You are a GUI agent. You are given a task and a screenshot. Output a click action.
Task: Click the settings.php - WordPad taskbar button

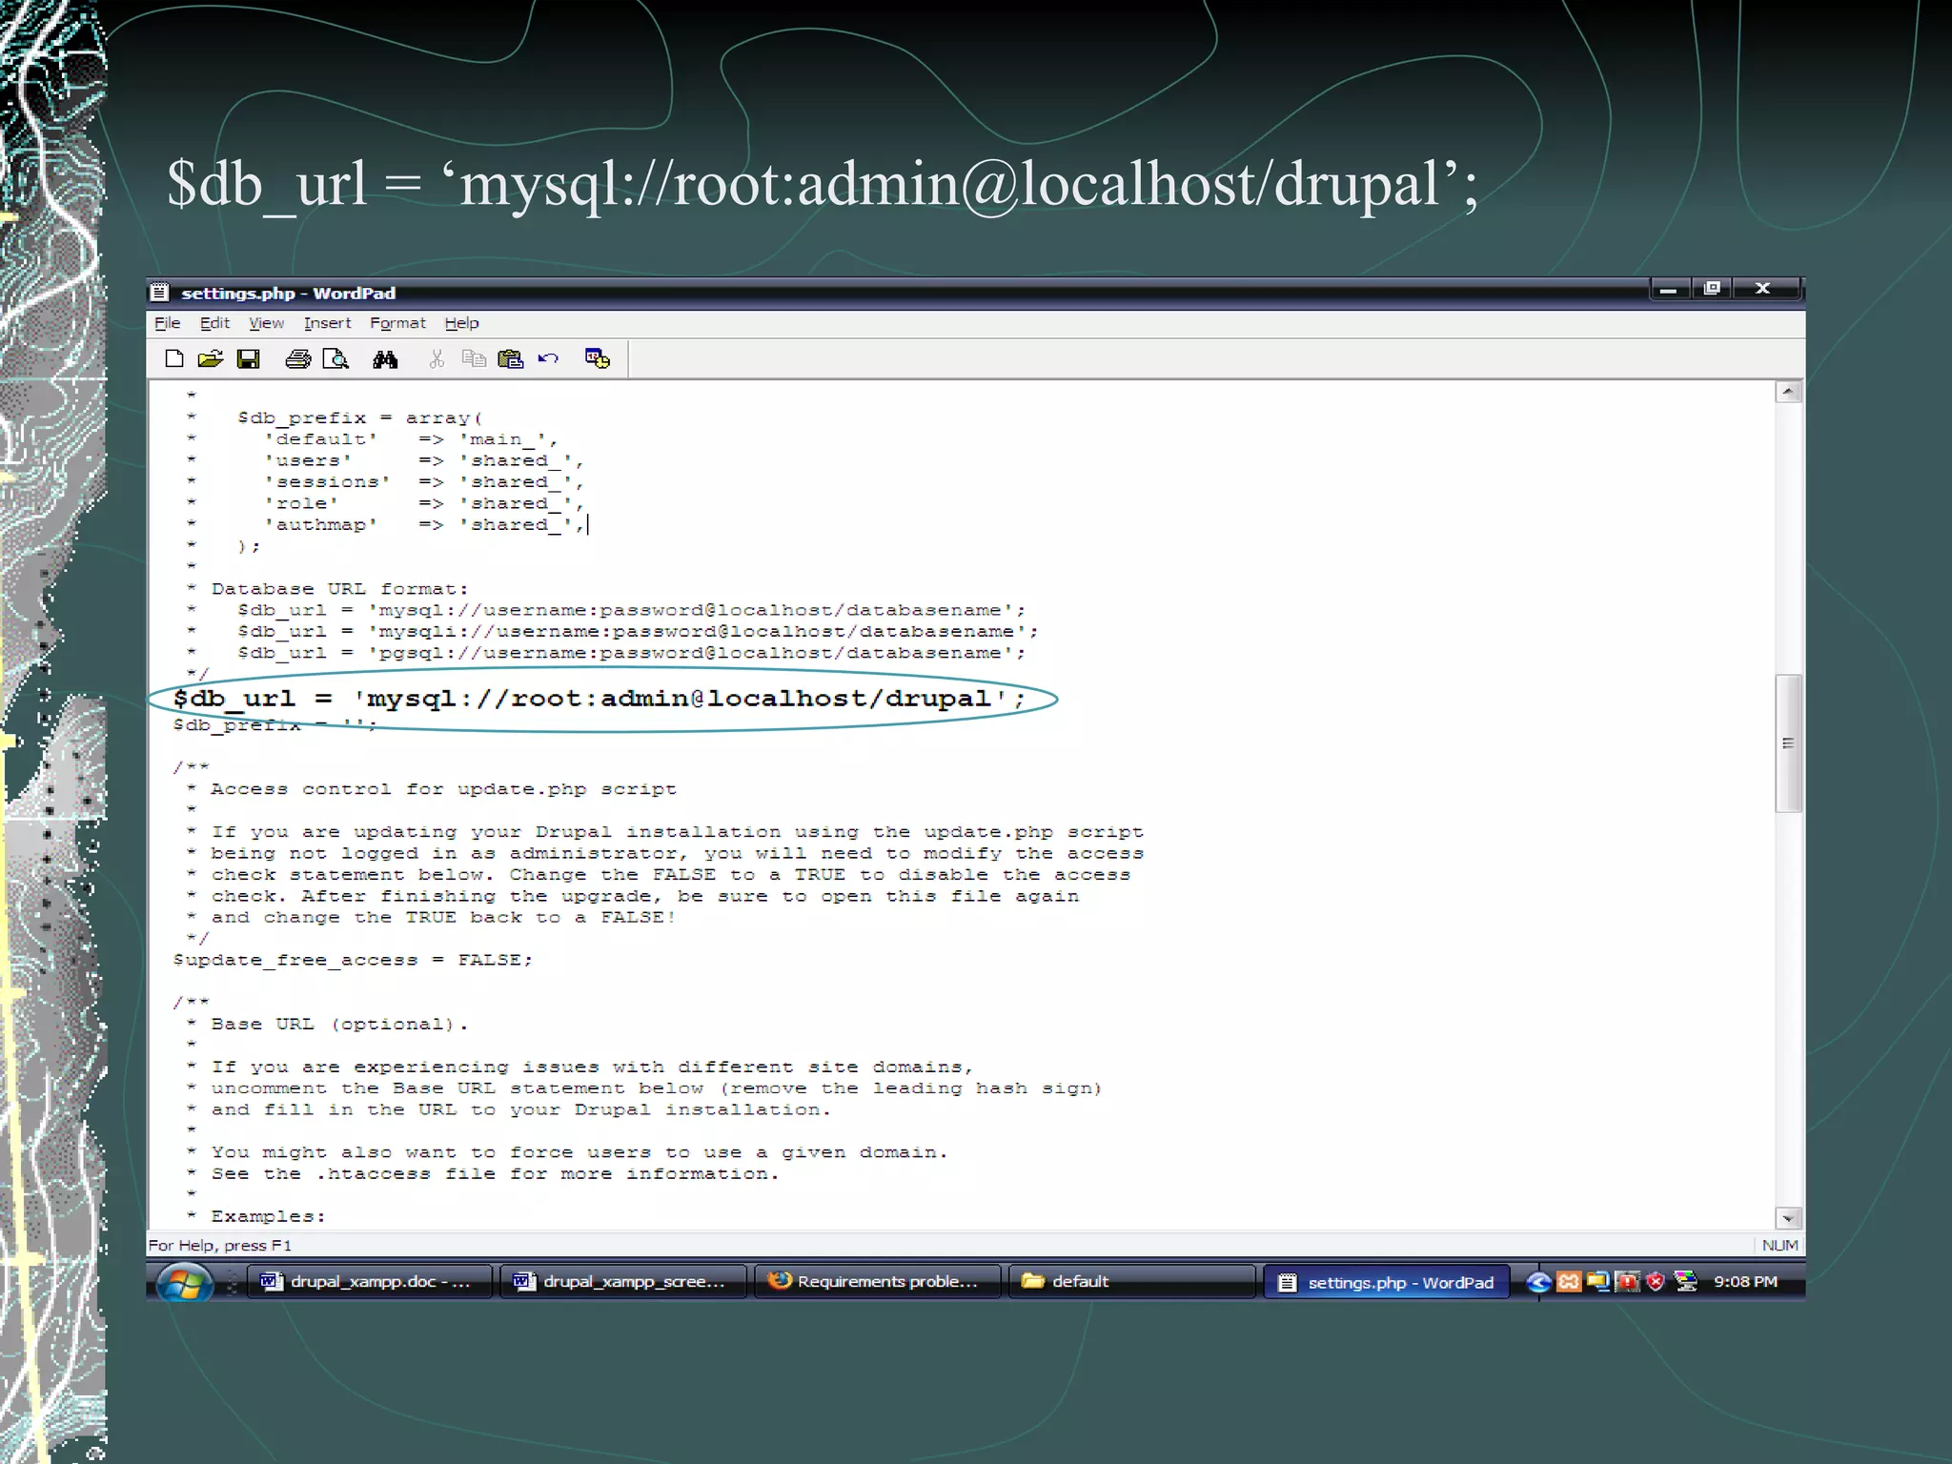click(x=1387, y=1283)
